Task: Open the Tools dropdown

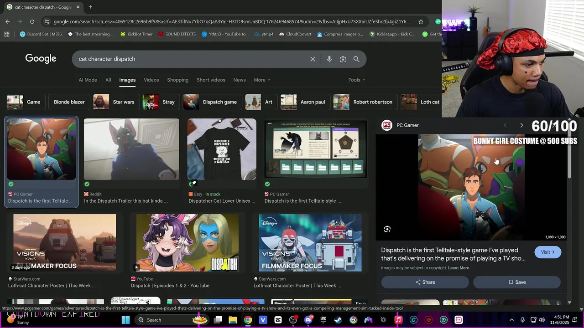Action: pyautogui.click(x=357, y=80)
